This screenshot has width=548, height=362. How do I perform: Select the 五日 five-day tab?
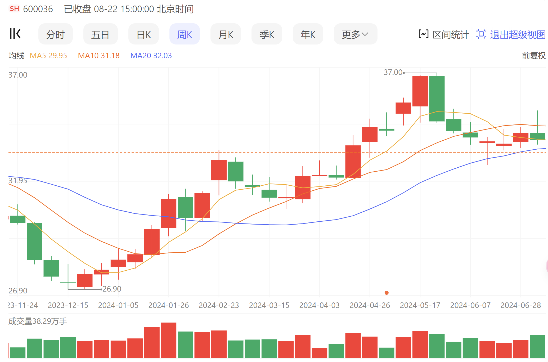(x=100, y=34)
